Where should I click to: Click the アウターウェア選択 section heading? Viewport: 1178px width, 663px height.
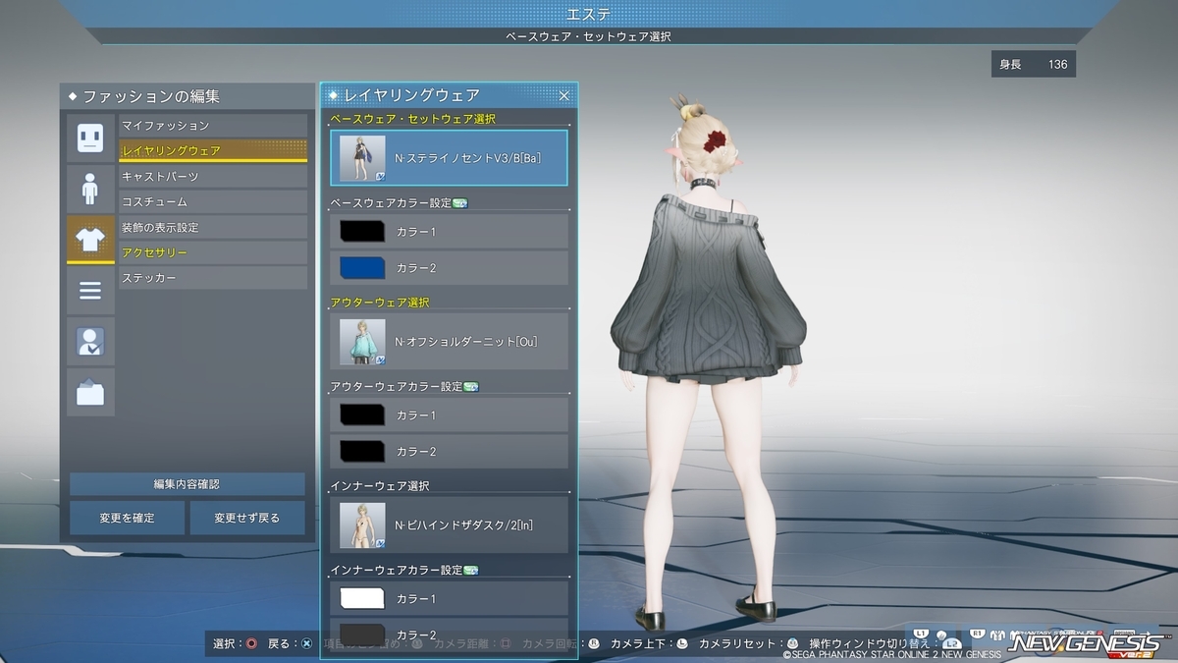(x=380, y=303)
